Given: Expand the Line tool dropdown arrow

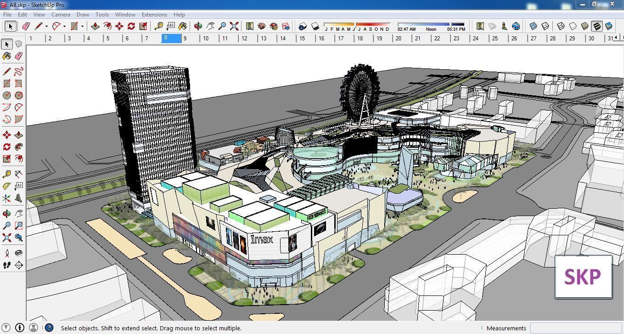Looking at the screenshot, I should 46,27.
